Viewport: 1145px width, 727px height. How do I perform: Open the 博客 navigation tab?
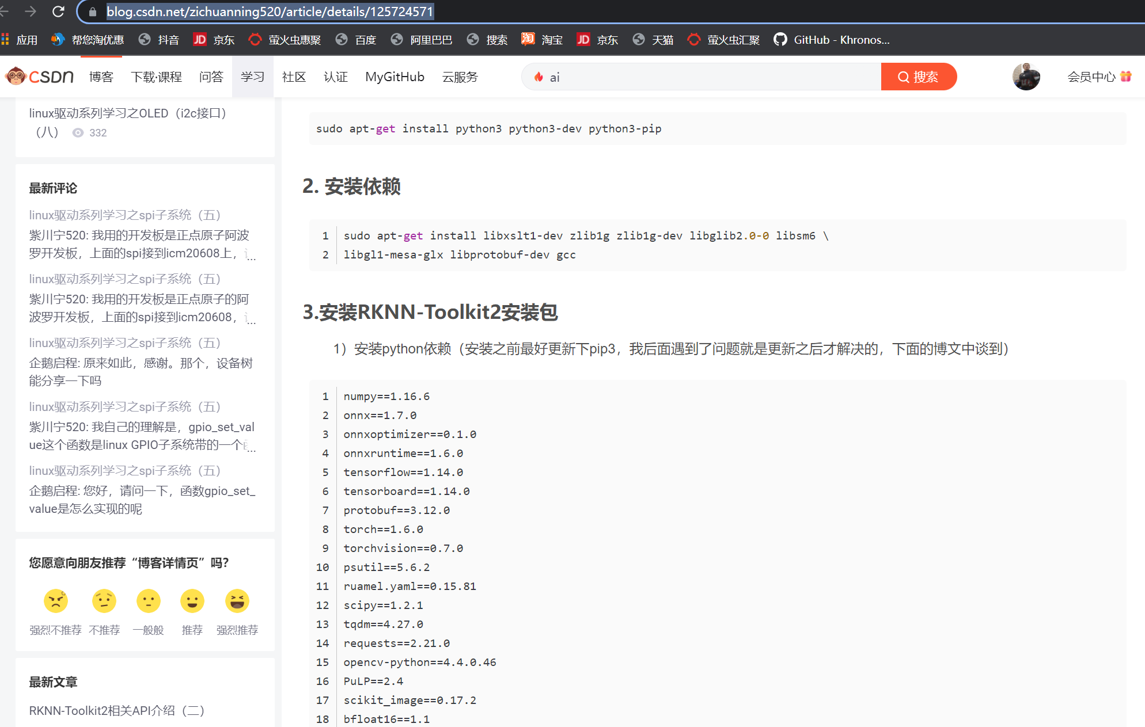click(101, 77)
